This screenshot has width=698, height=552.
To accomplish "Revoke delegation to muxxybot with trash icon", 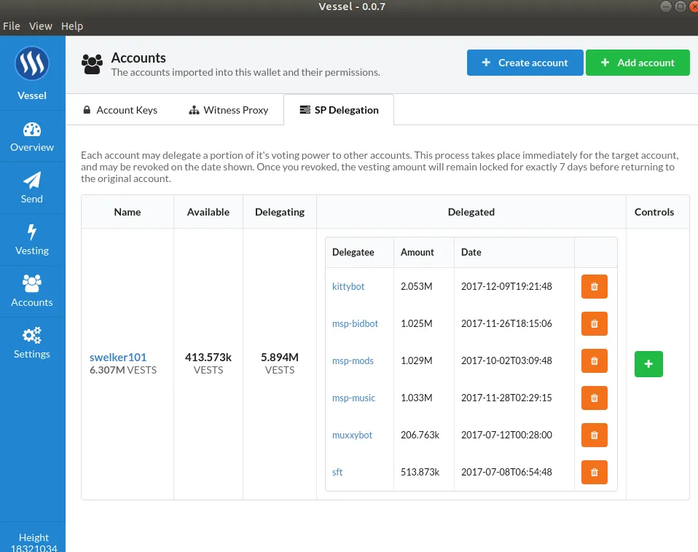I will pos(595,435).
